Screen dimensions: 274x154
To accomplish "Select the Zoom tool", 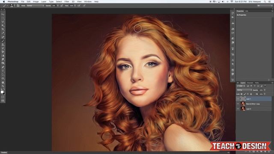I will (3, 86).
